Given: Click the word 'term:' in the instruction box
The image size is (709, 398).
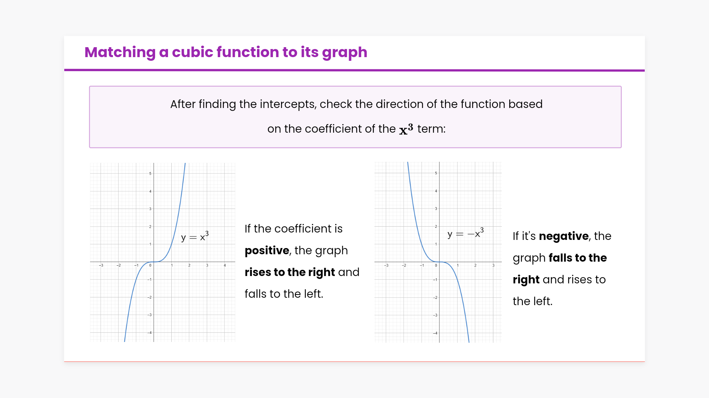Looking at the screenshot, I should tap(431, 129).
